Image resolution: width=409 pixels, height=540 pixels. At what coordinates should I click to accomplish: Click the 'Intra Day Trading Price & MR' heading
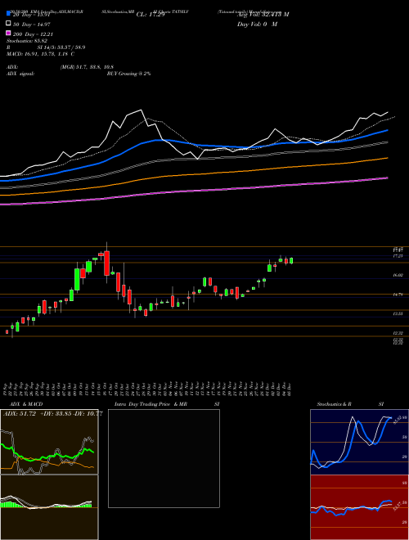pos(151,404)
